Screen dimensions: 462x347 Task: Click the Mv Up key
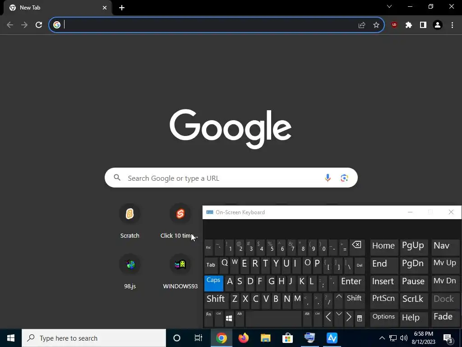click(x=445, y=265)
